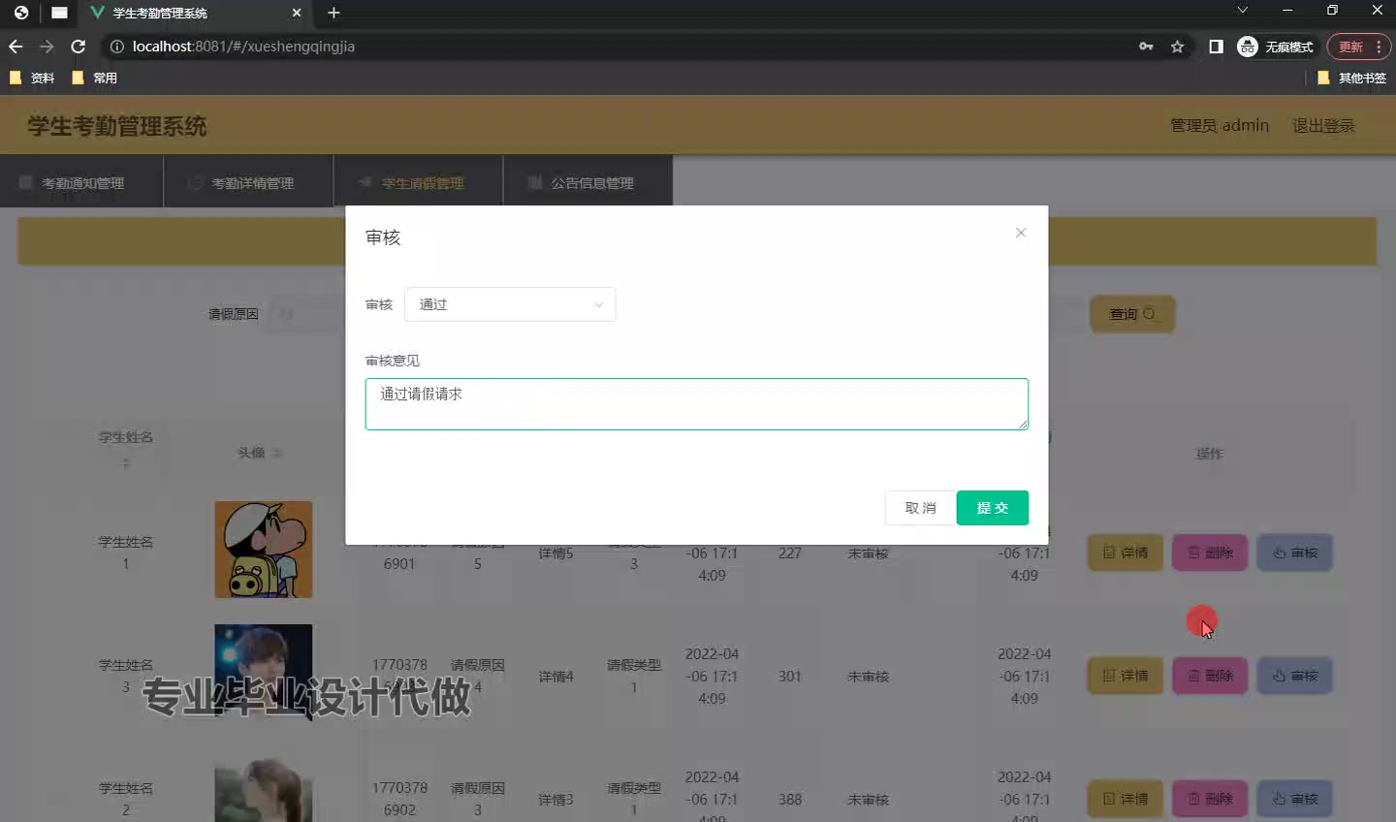The image size is (1396, 822).
Task: Click 审核 button in 学生姓名1 row
Action: [x=1295, y=553]
